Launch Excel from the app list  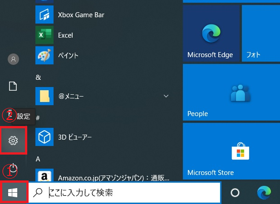44,35
